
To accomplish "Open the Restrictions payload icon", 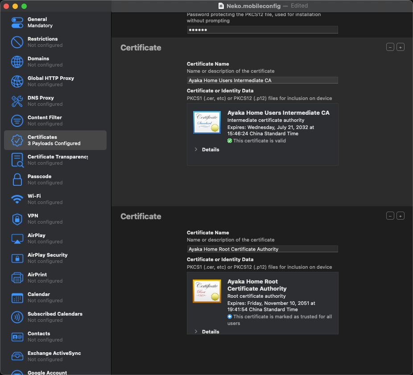I will pos(17,42).
